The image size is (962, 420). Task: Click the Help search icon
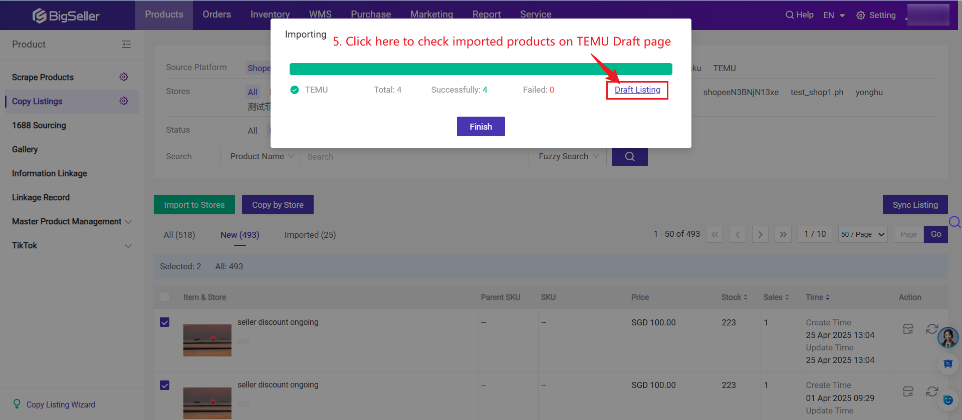(789, 15)
